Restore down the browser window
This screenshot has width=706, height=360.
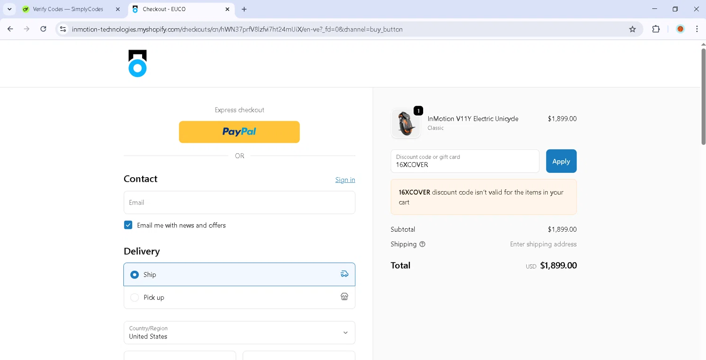click(x=675, y=9)
